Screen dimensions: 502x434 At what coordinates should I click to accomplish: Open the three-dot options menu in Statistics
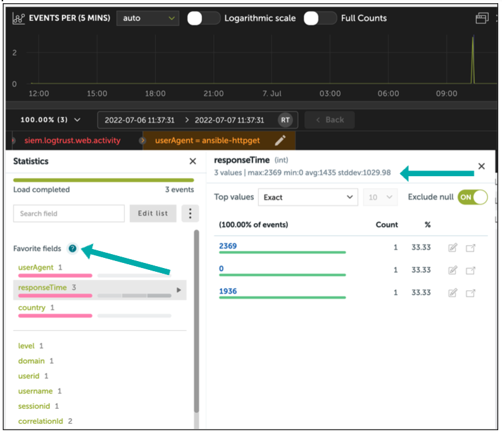(x=190, y=214)
